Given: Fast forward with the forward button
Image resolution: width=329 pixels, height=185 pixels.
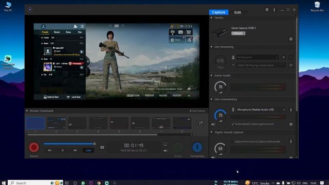Looking at the screenshot, I should point(76,150).
